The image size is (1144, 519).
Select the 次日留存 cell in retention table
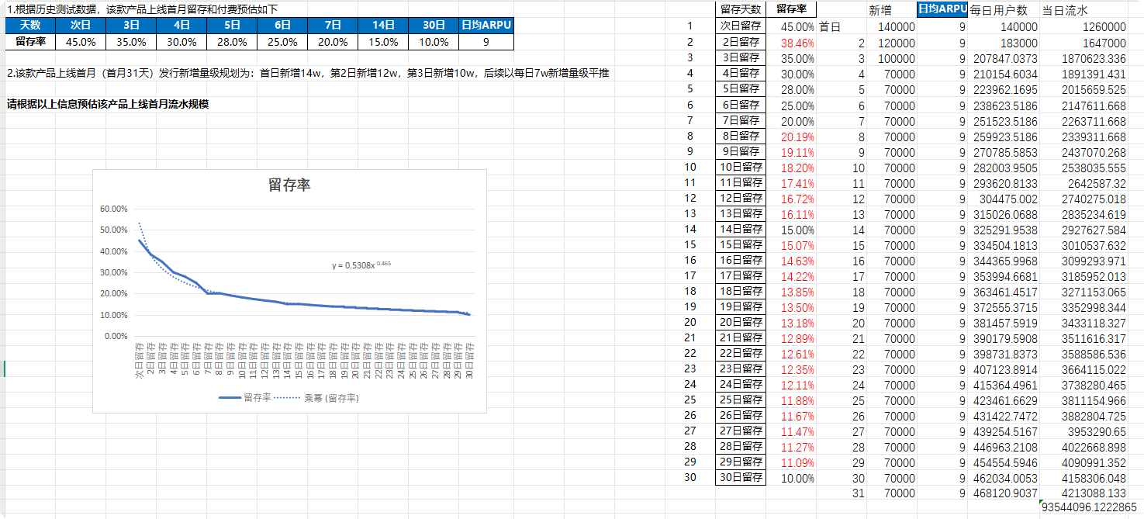(741, 26)
